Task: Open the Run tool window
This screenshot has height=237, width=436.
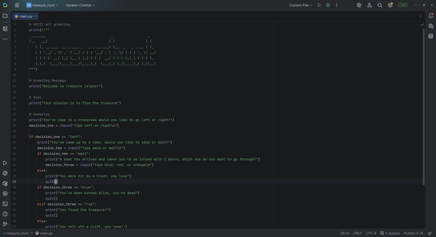Action: tap(5, 163)
